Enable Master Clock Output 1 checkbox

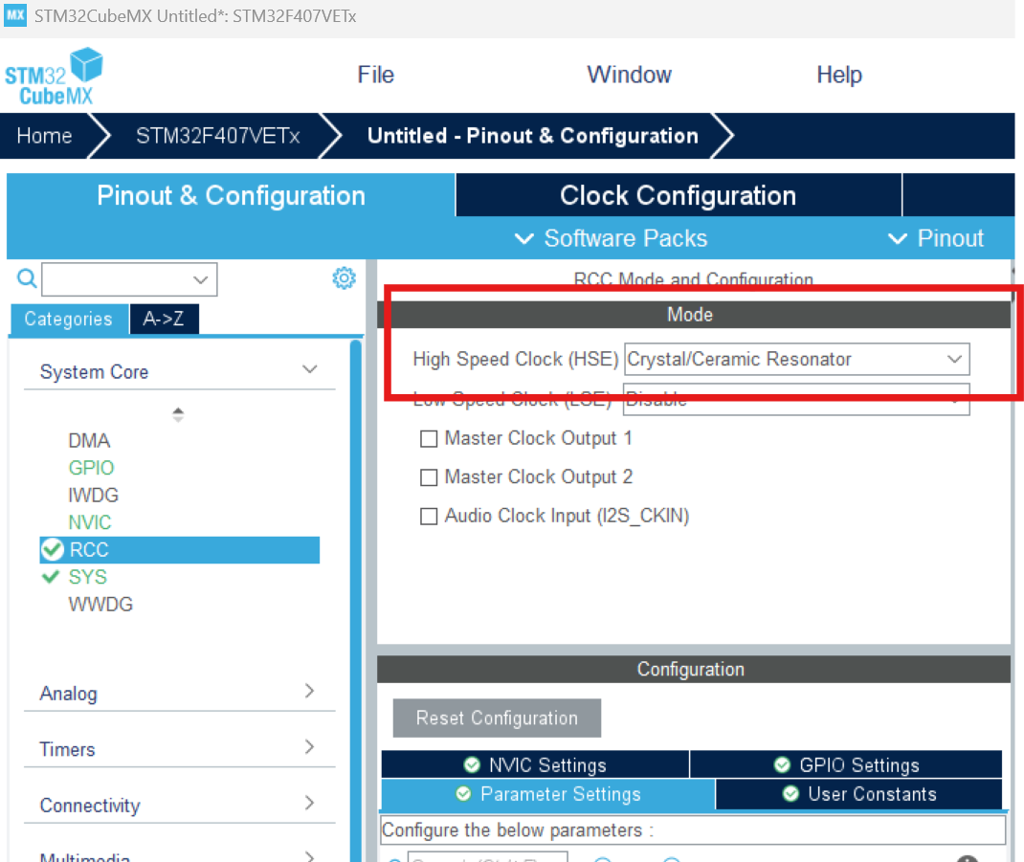(429, 439)
